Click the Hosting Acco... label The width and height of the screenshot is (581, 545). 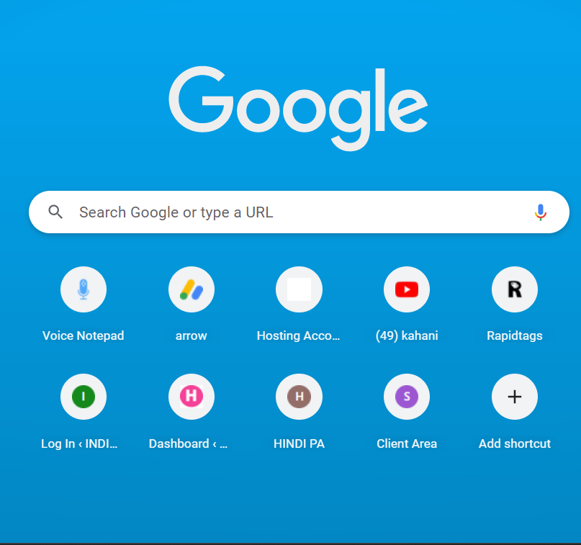(299, 335)
